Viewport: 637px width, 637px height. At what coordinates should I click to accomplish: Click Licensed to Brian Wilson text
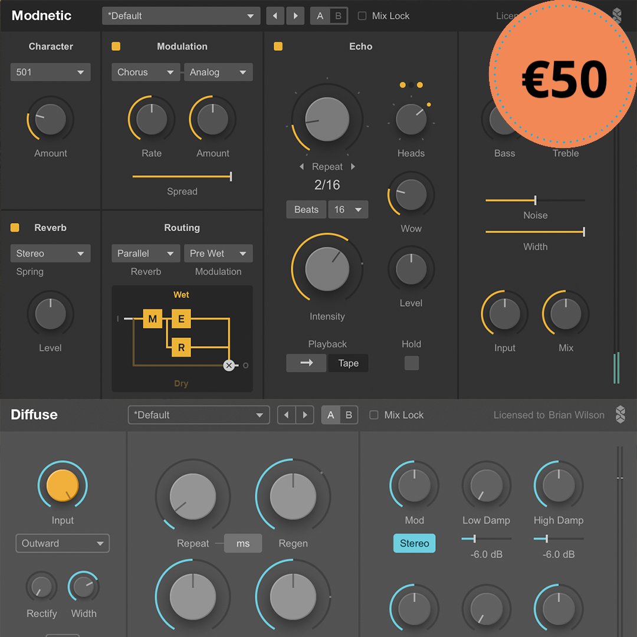[549, 415]
